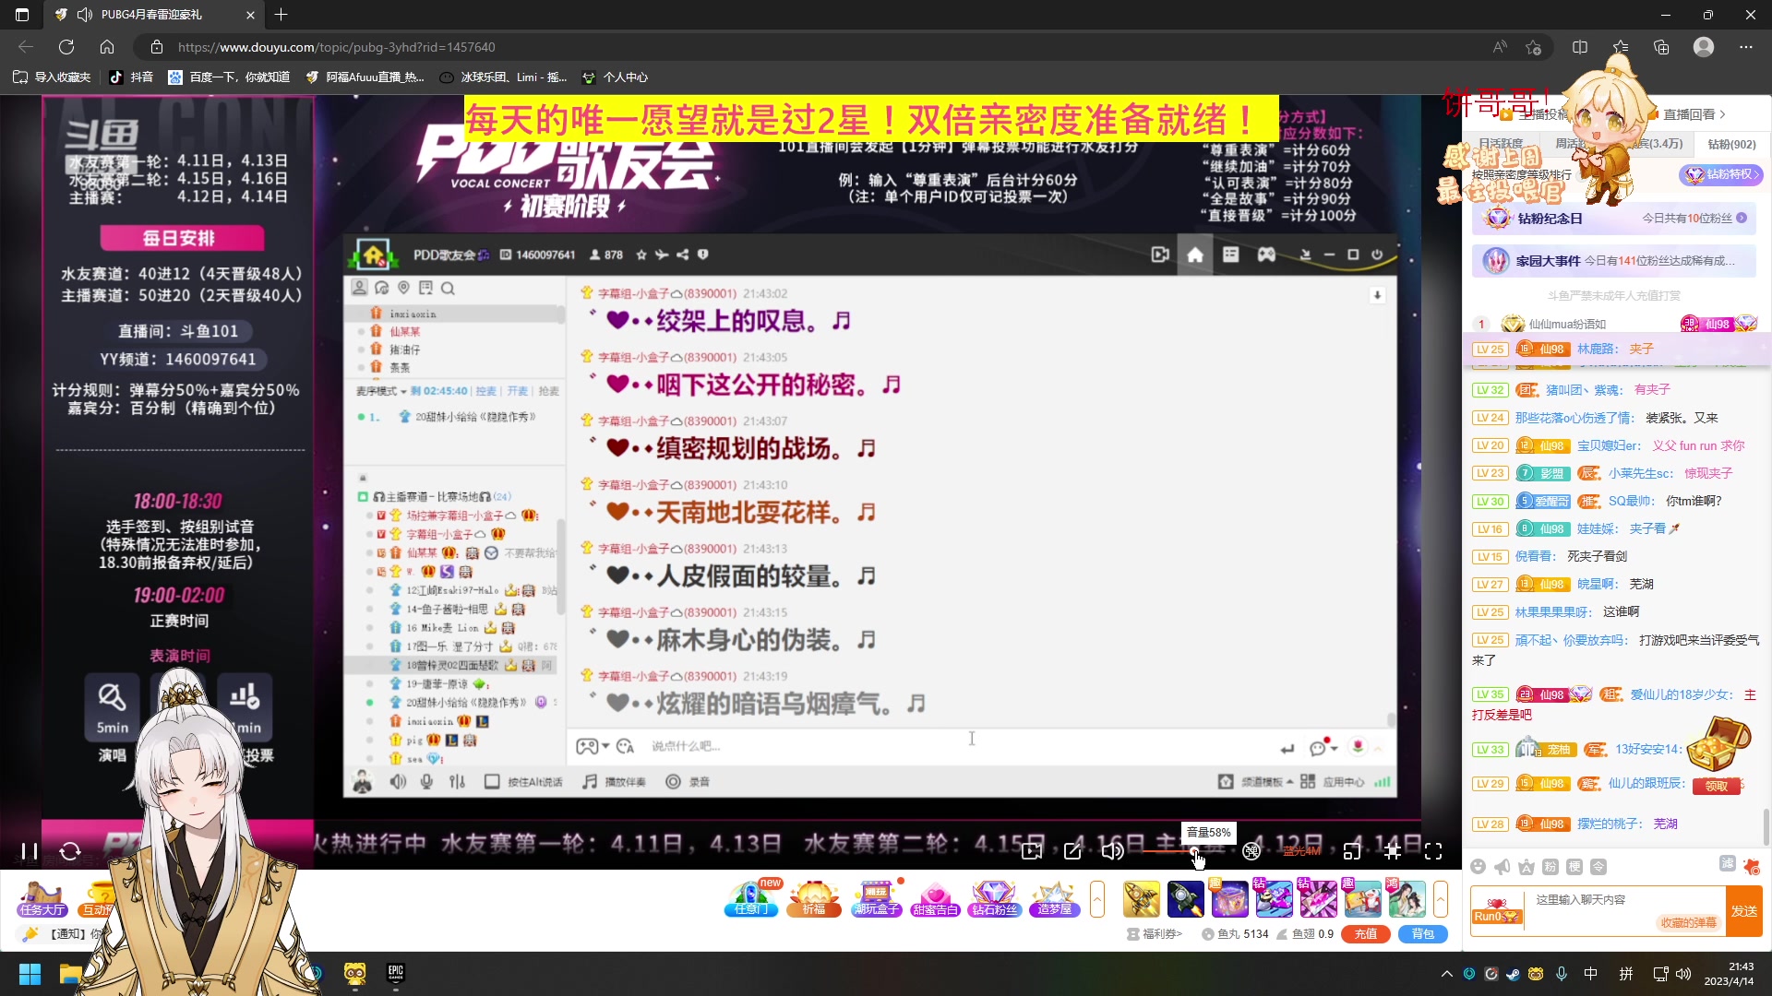
Task: Click the 令 command icon in chat
Action: 1598,867
